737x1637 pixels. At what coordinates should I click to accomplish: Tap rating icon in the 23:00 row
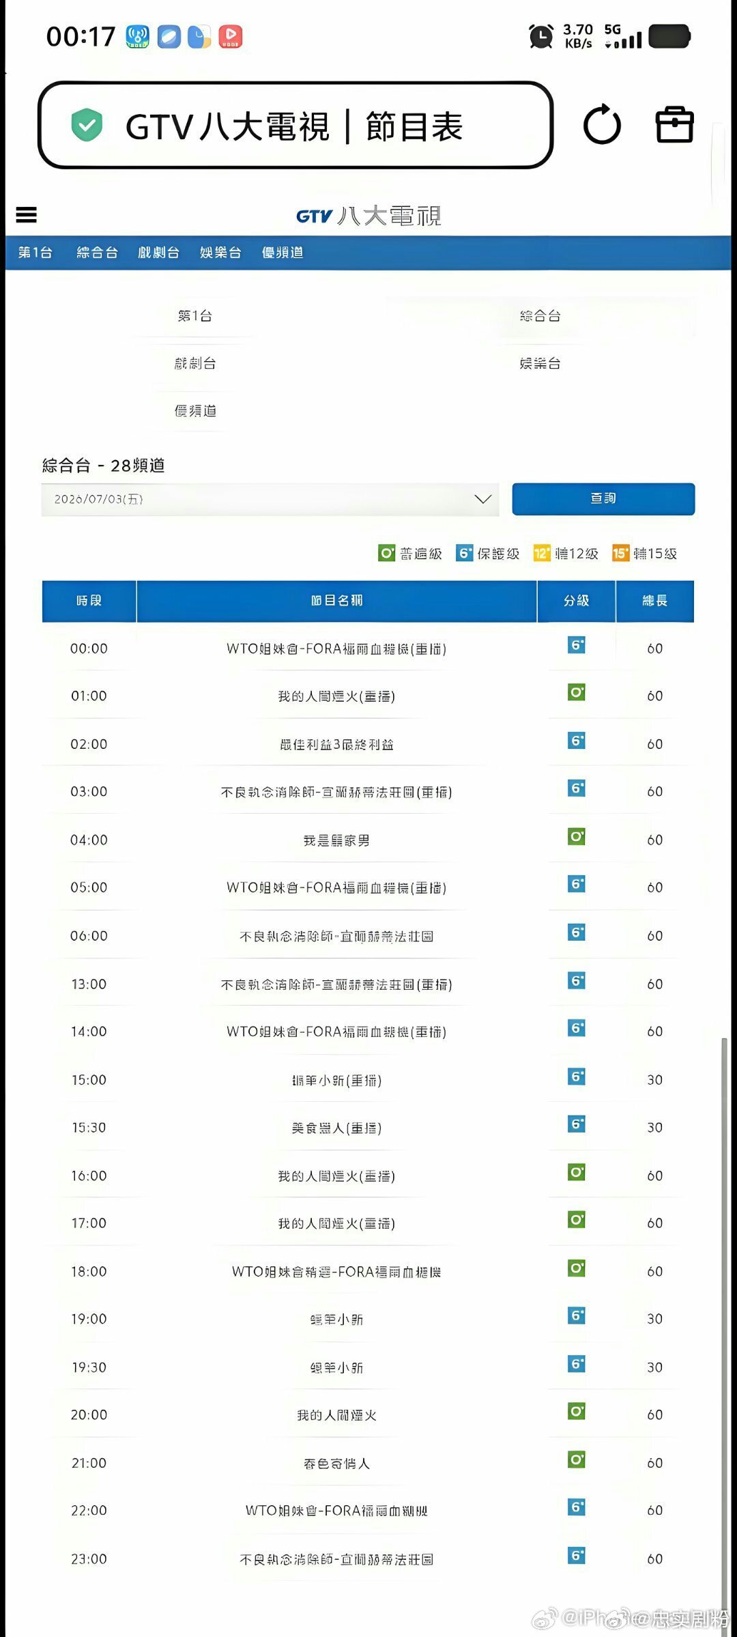[x=577, y=1556]
